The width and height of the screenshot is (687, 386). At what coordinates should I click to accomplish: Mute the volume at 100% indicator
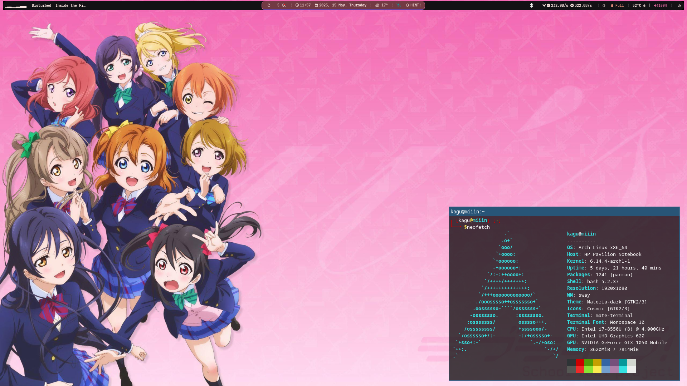pos(661,5)
